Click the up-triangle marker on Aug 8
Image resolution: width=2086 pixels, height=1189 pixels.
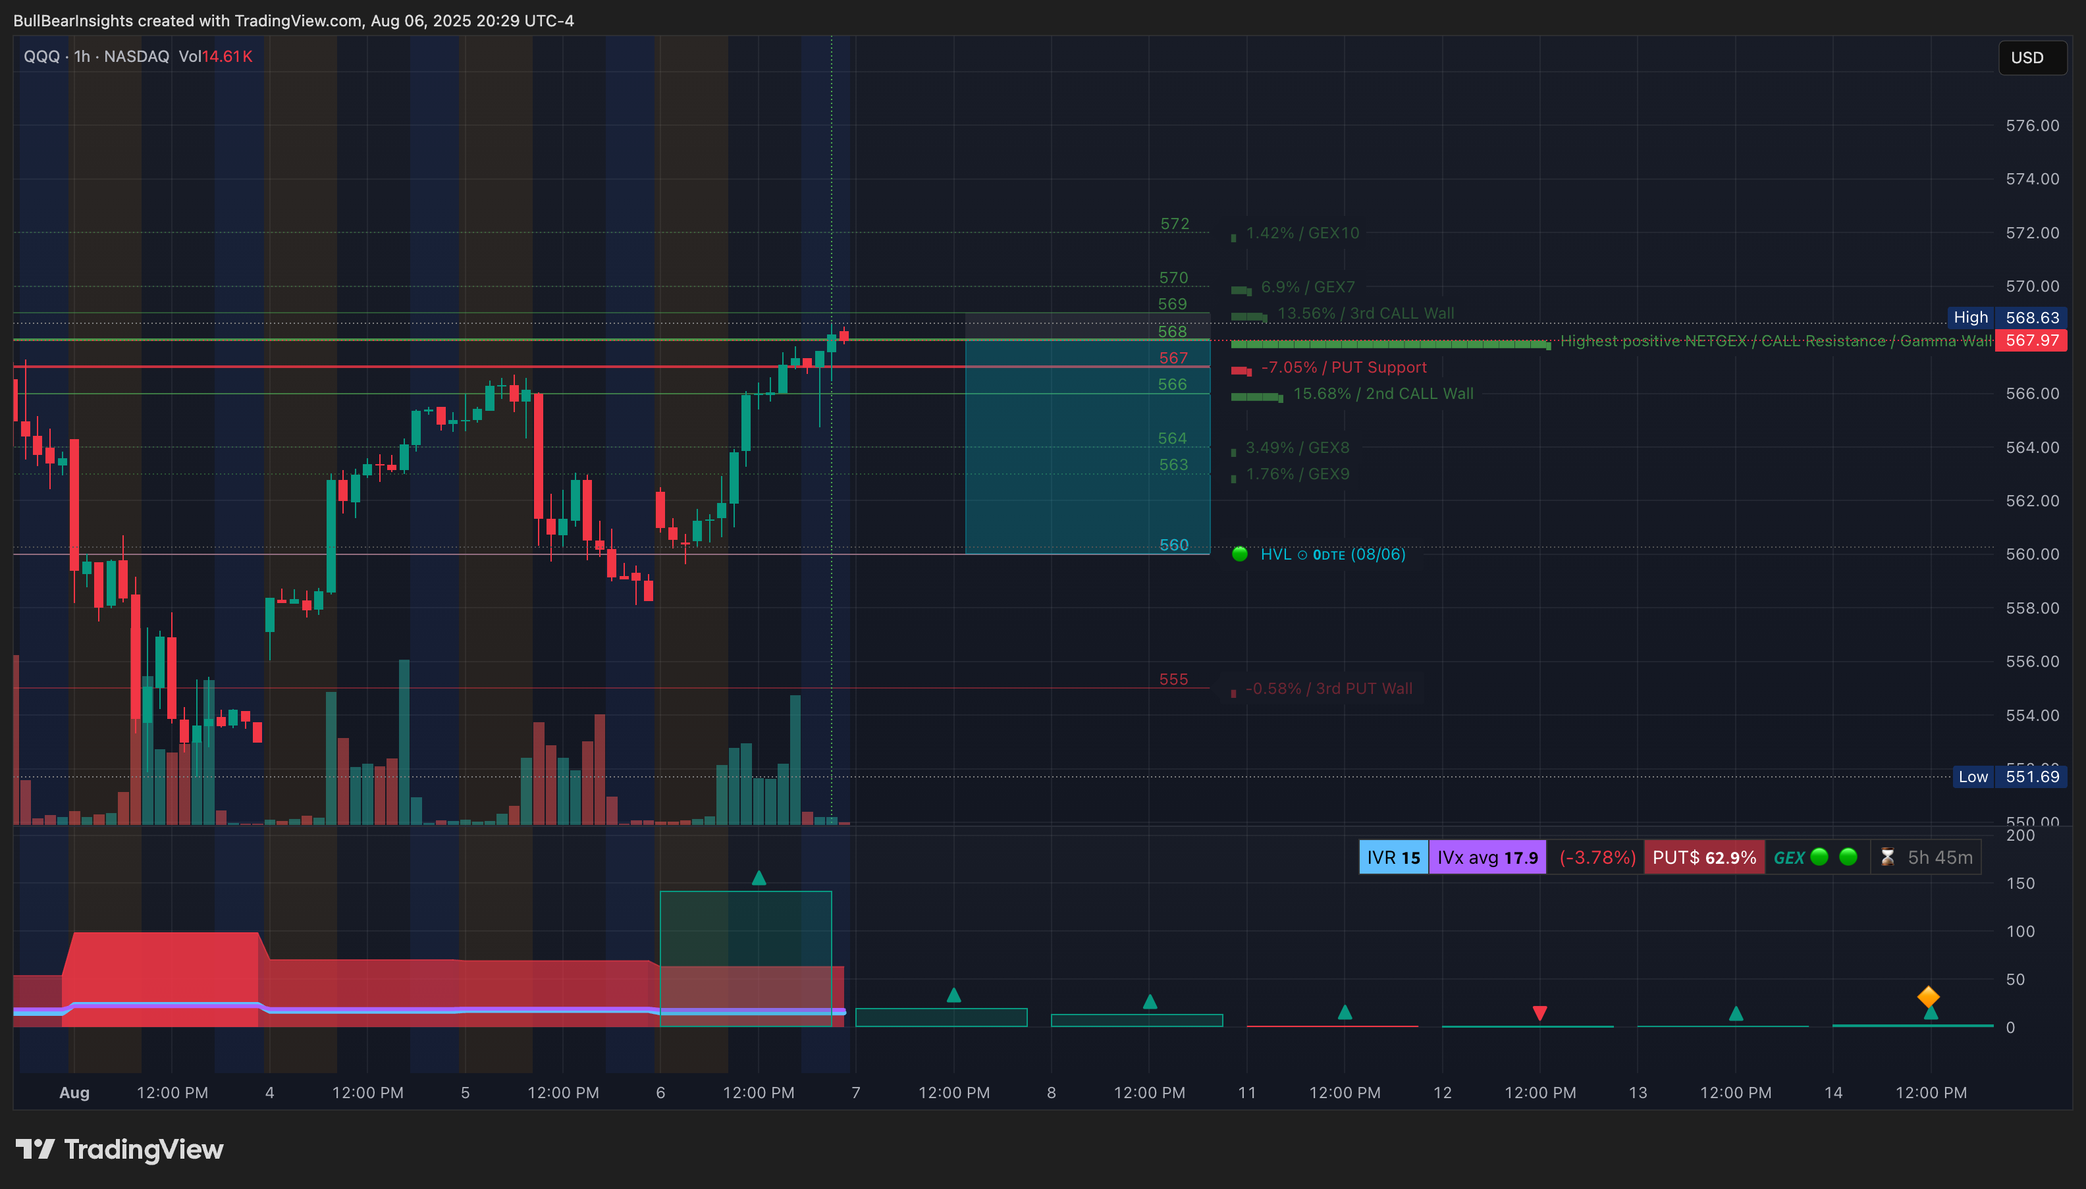(x=1149, y=1001)
